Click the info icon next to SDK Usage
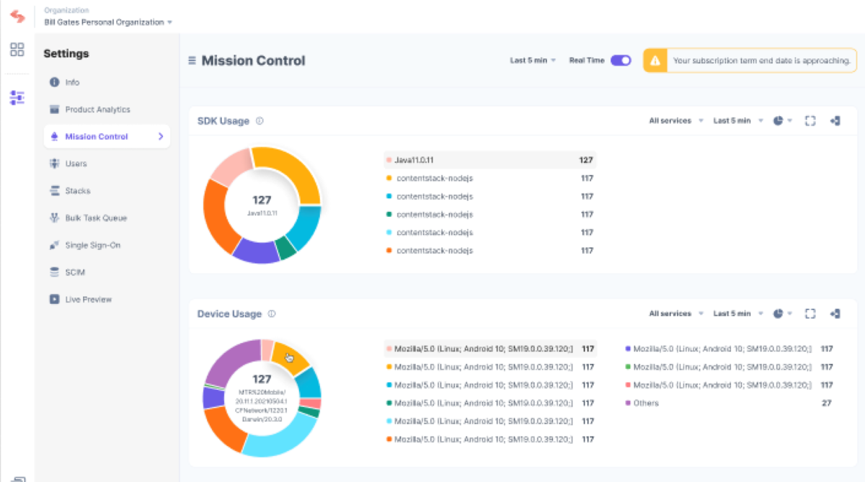865x482 pixels. point(259,121)
